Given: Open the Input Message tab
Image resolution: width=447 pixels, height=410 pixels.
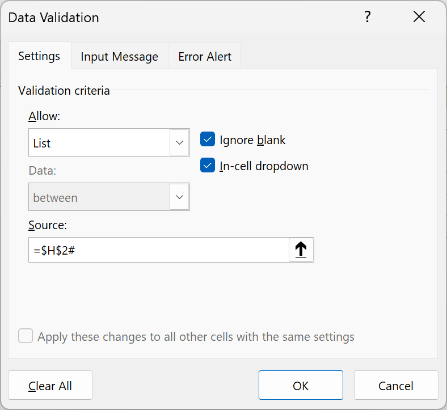Looking at the screenshot, I should [120, 56].
